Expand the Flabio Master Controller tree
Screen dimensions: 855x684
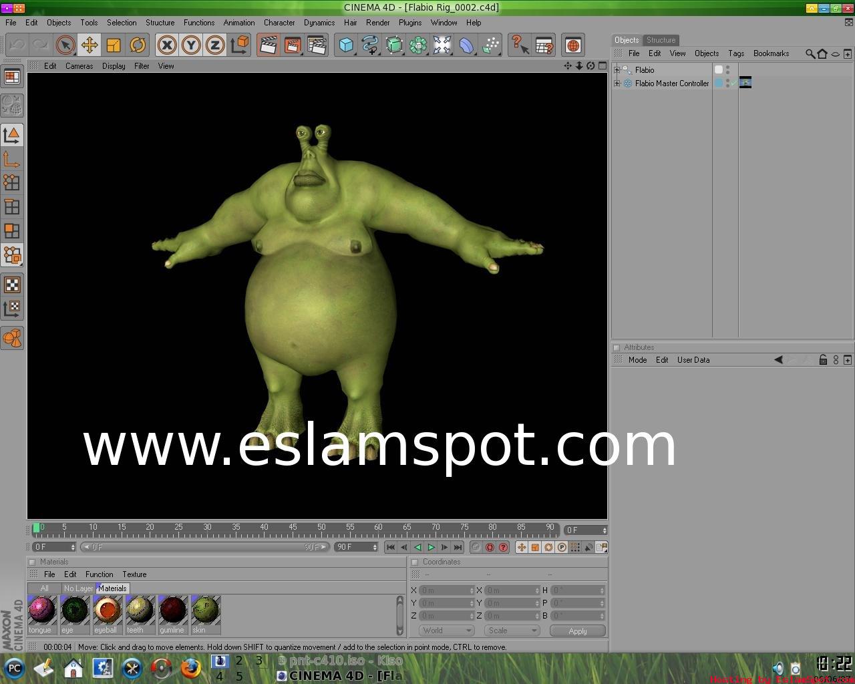point(617,83)
